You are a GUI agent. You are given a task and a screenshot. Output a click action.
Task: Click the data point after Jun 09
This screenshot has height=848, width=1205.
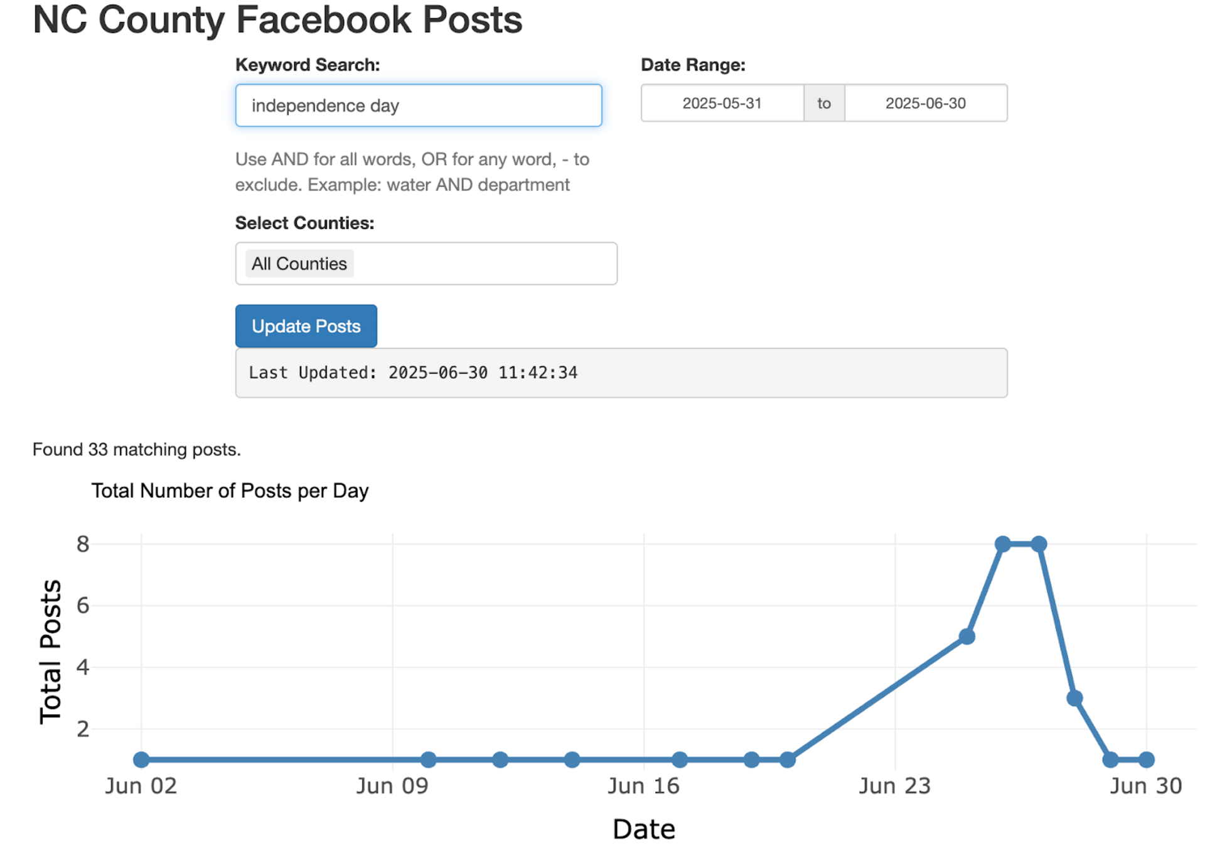[429, 759]
